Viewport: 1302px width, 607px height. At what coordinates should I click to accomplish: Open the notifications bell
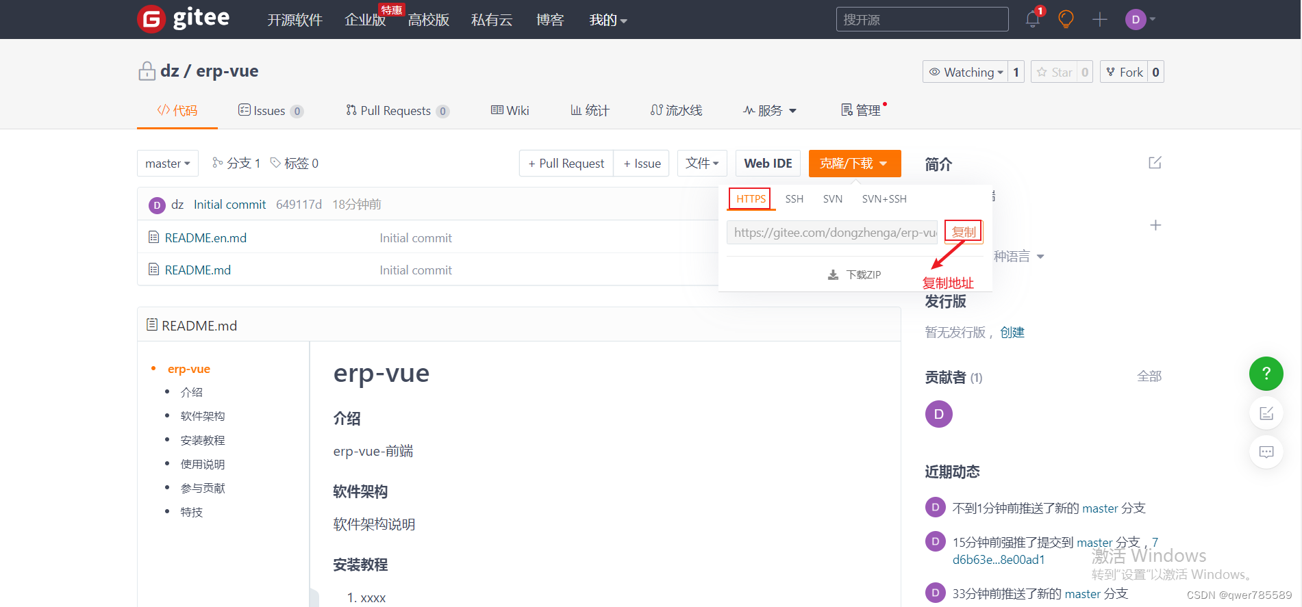[x=1033, y=19]
